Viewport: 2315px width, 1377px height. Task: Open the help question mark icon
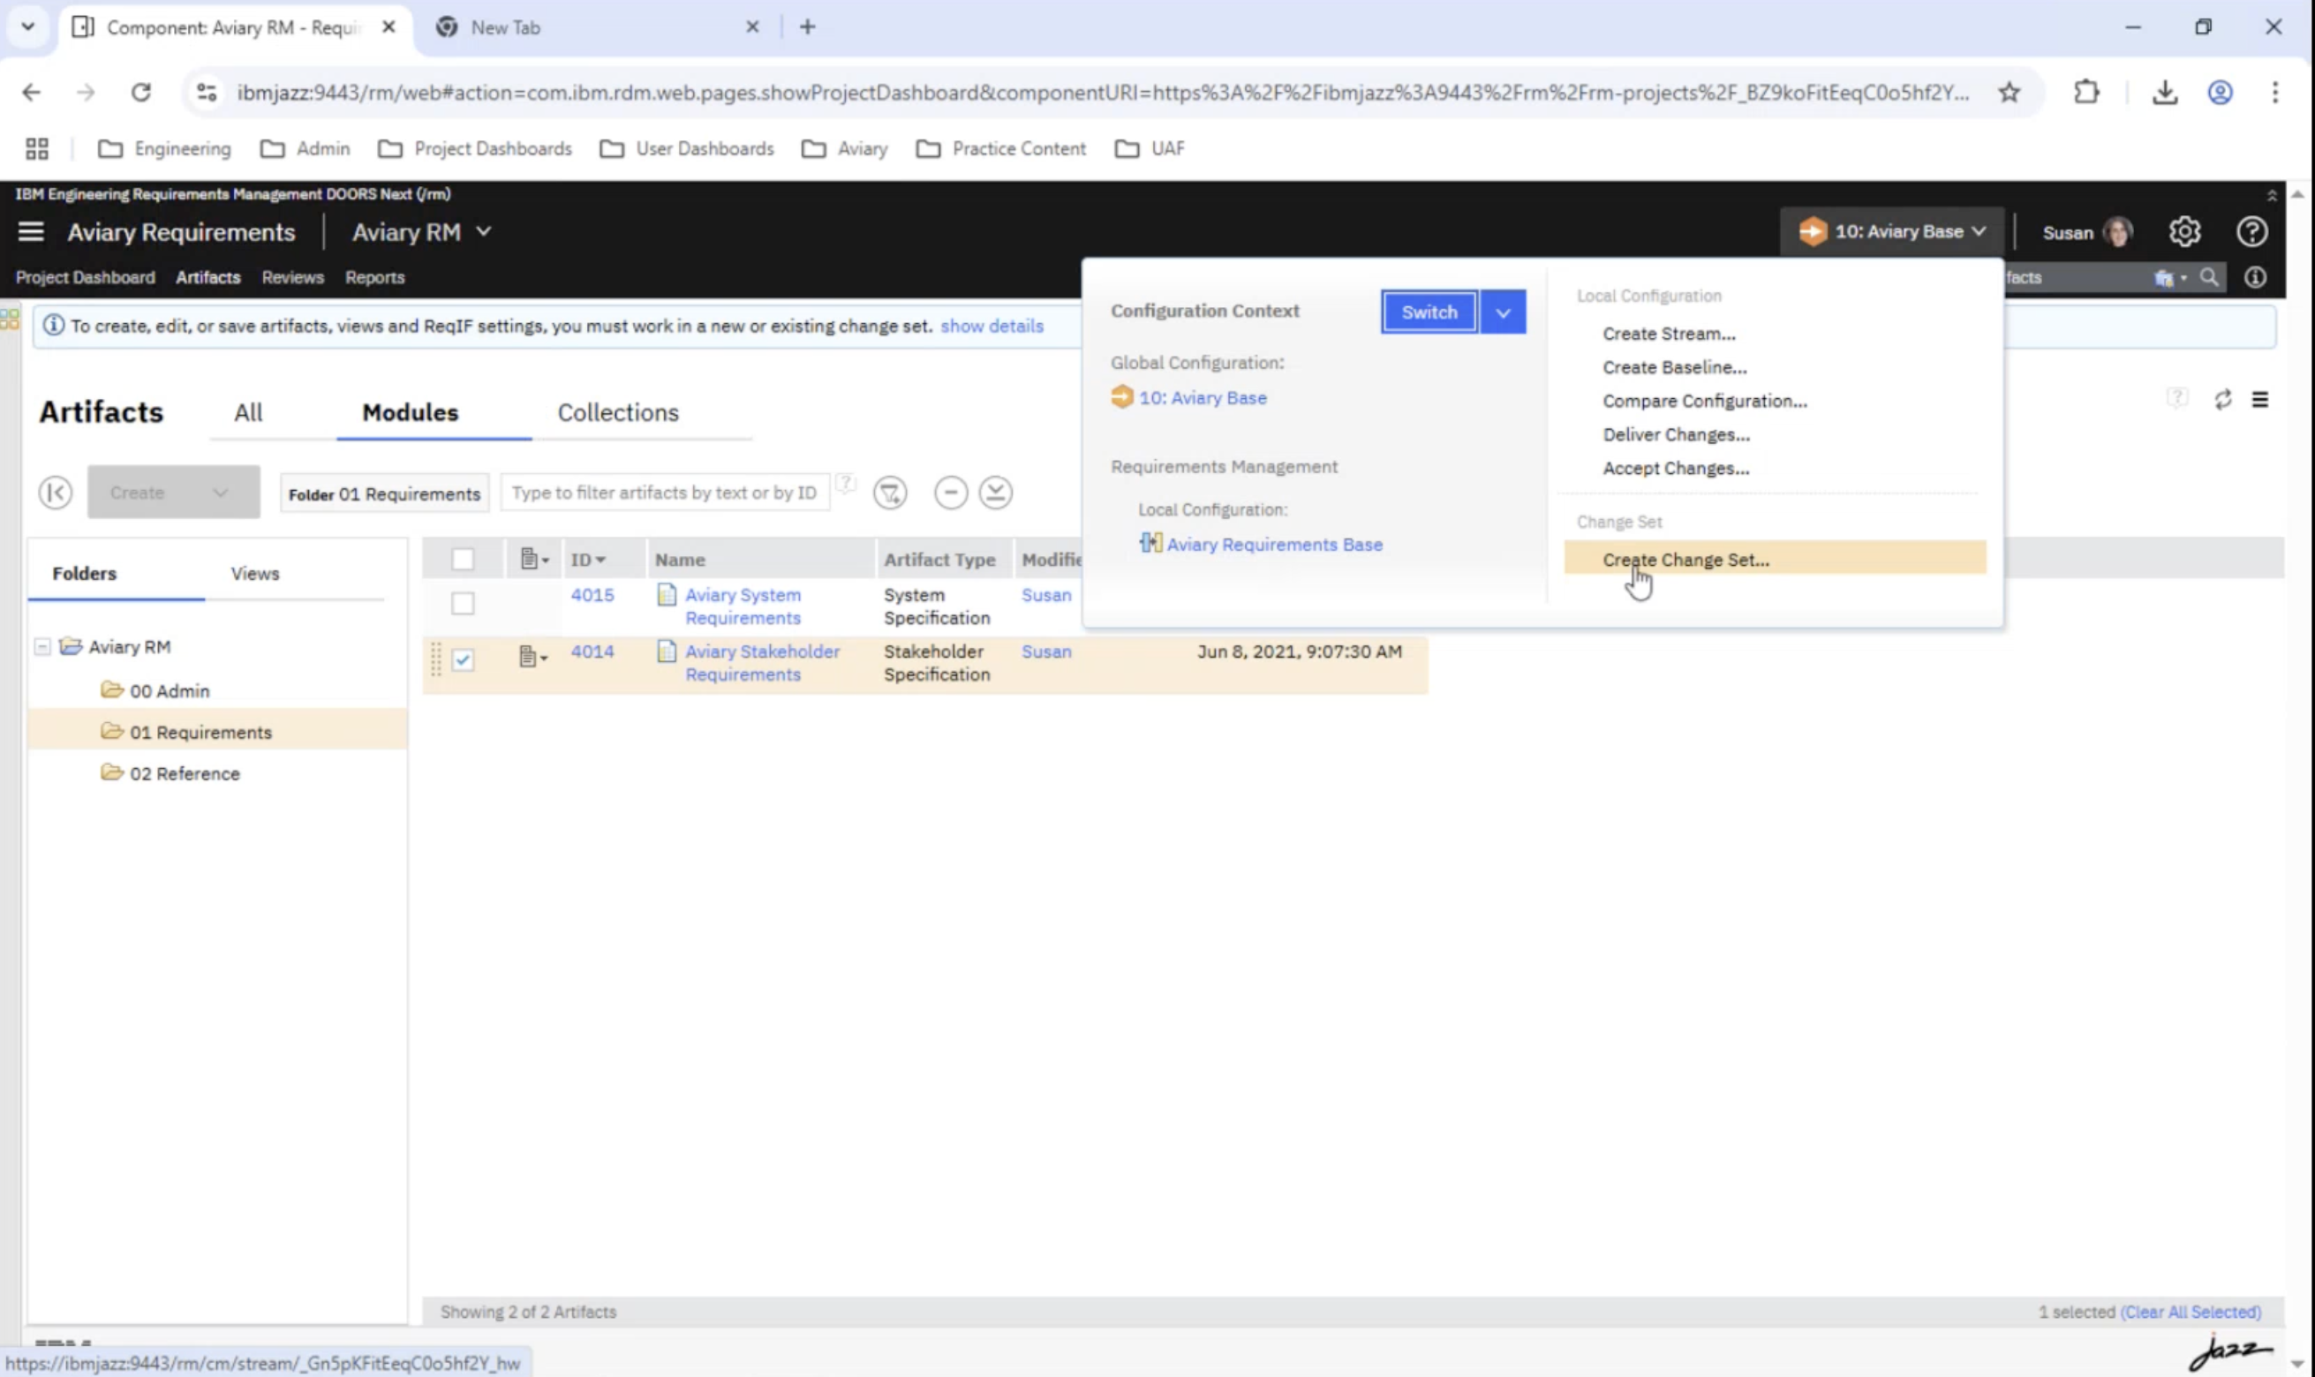pos(2252,231)
